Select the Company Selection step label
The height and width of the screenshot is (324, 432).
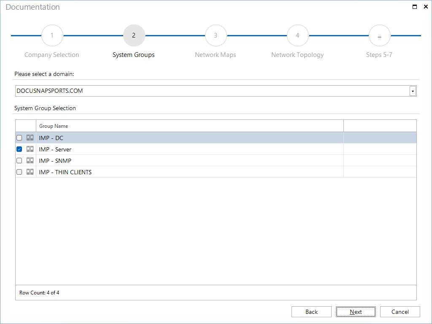coord(52,55)
